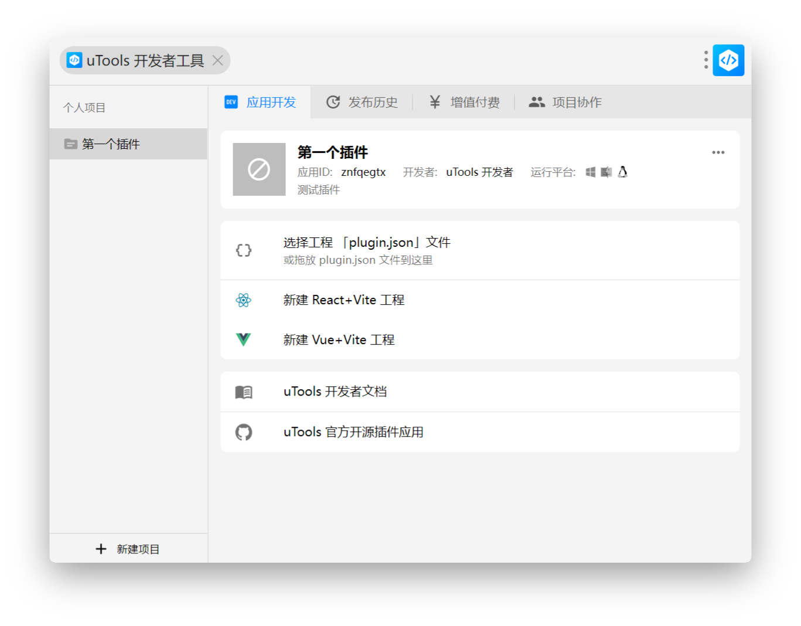Open the ellipsis menu on 第一个插件 card
This screenshot has width=801, height=626.
click(x=718, y=152)
